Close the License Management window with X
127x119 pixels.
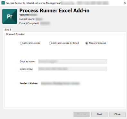click(x=125, y=3)
